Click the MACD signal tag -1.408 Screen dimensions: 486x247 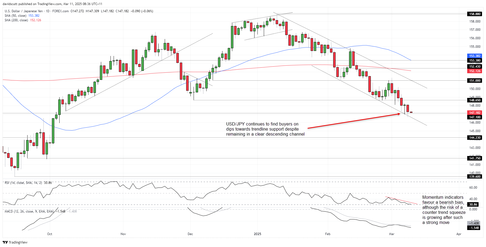click(474, 223)
